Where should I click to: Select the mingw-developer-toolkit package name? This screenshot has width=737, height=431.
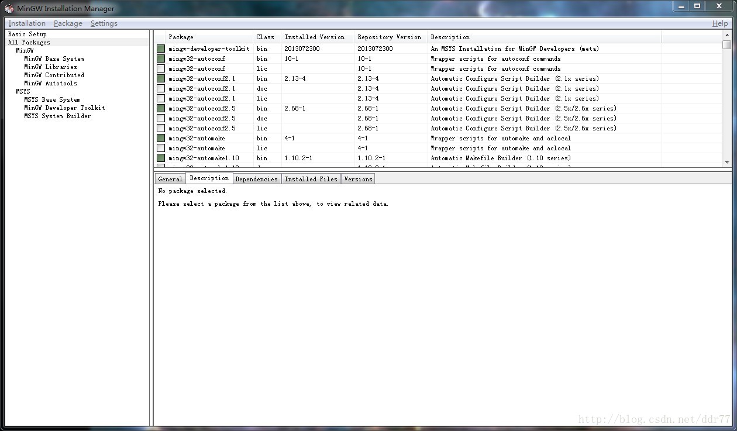click(x=209, y=49)
